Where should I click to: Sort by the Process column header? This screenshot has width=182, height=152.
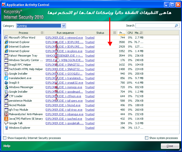click(x=23, y=33)
